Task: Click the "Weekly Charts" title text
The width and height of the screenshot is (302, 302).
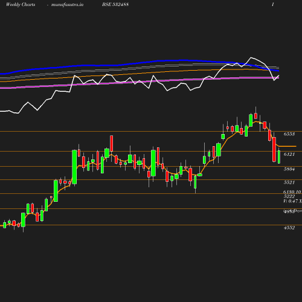Action: click(21, 4)
